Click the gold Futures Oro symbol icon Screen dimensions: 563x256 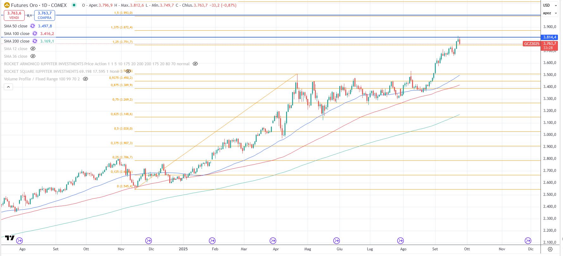7,5
